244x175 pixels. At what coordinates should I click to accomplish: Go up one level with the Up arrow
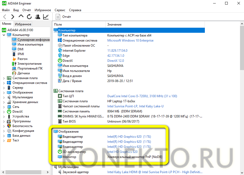(21, 16)
